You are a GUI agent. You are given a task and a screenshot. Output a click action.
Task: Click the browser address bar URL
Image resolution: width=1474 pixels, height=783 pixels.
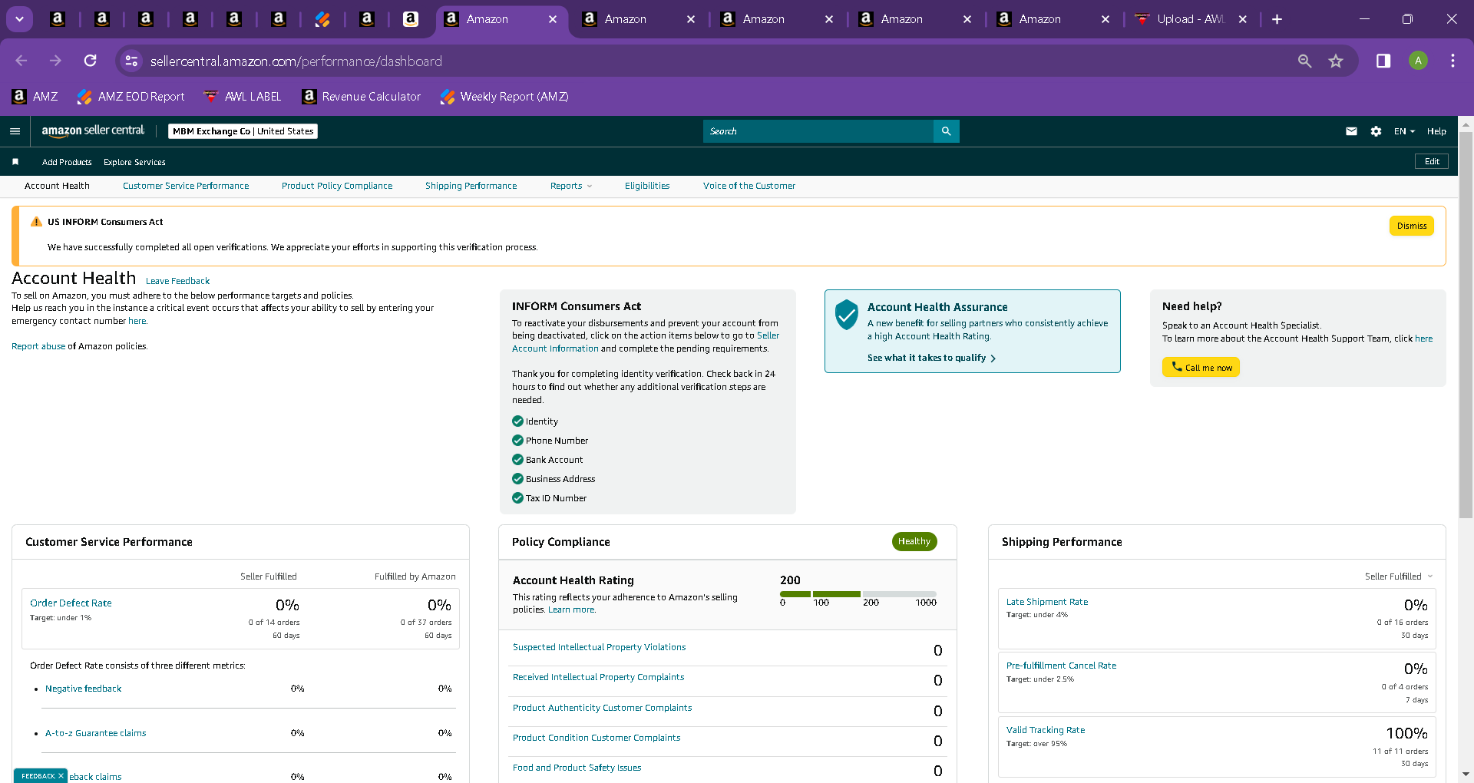pyautogui.click(x=296, y=61)
